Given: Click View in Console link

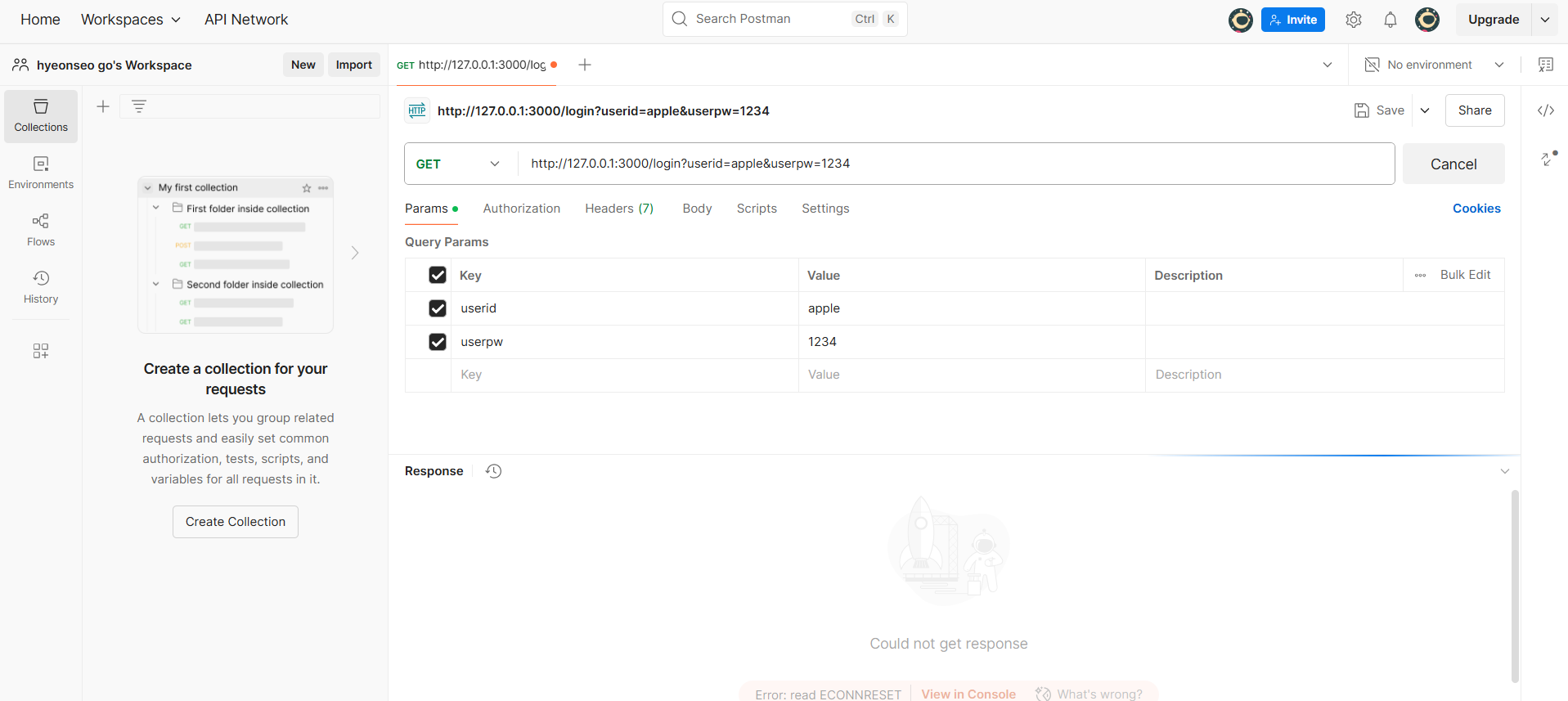Looking at the screenshot, I should tap(968, 694).
